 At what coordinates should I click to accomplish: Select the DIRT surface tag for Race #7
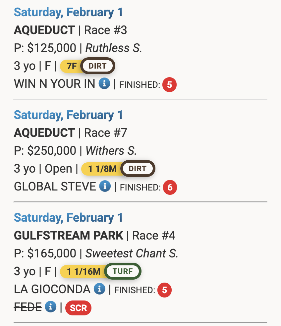pos(137,169)
